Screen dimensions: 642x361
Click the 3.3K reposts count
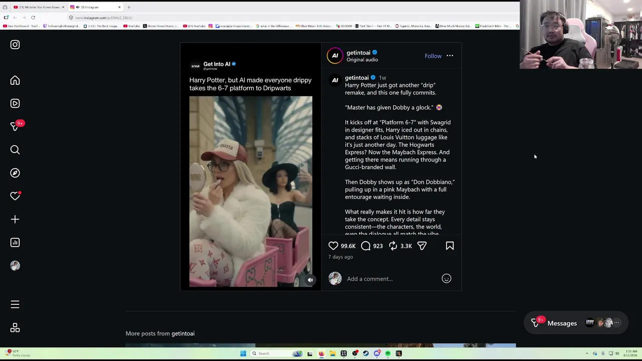tap(406, 246)
